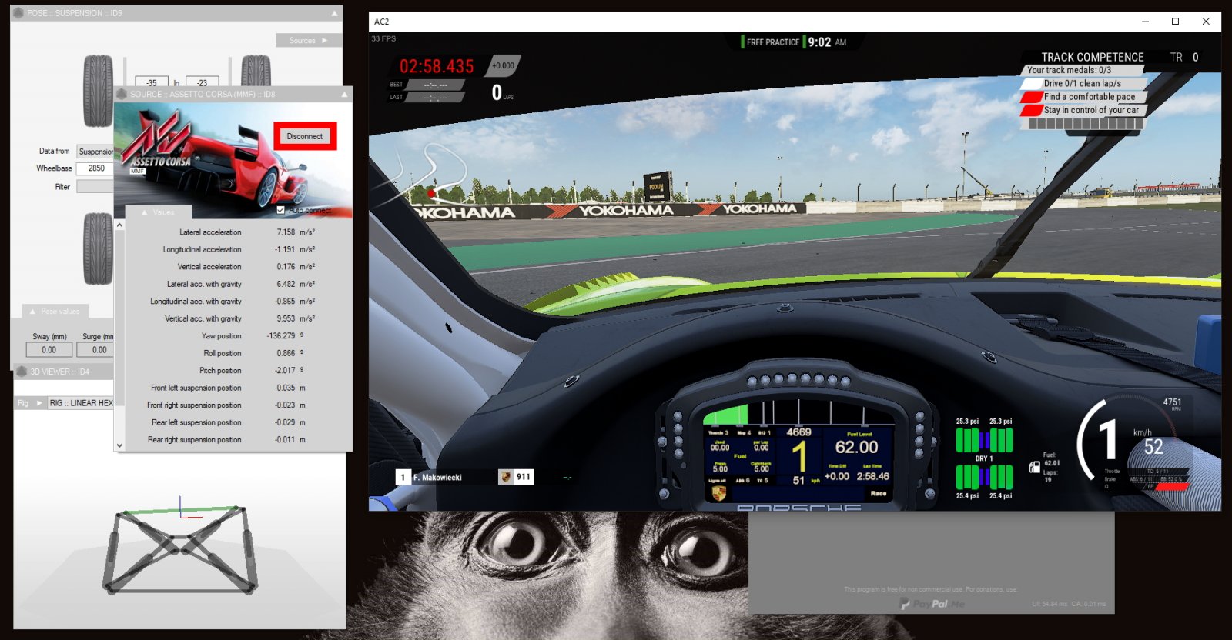Select the Longitudinal acc. with gravity label
Viewport: 1232px width, 640px height.
[196, 302]
